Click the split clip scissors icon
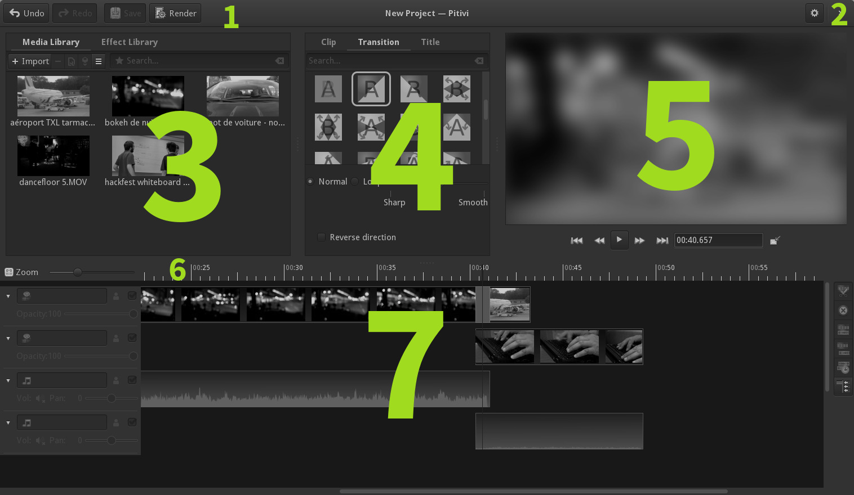Image resolution: width=854 pixels, height=495 pixels. [x=843, y=291]
